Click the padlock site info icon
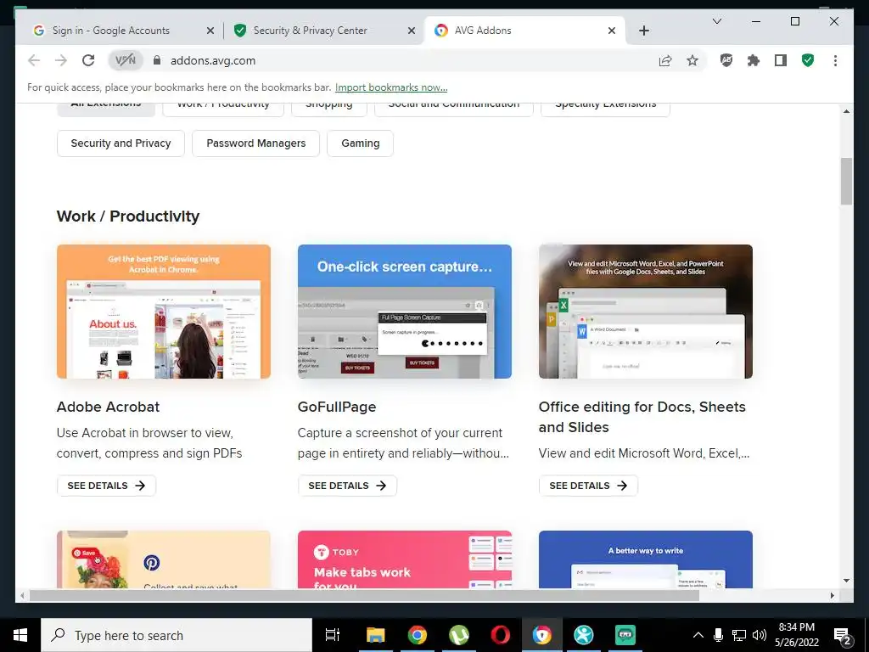869x652 pixels. tap(157, 60)
